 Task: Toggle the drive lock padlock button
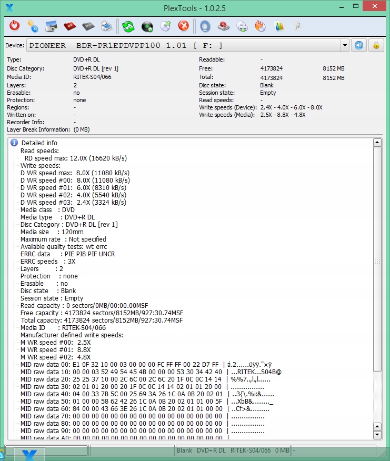pyautogui.click(x=376, y=45)
